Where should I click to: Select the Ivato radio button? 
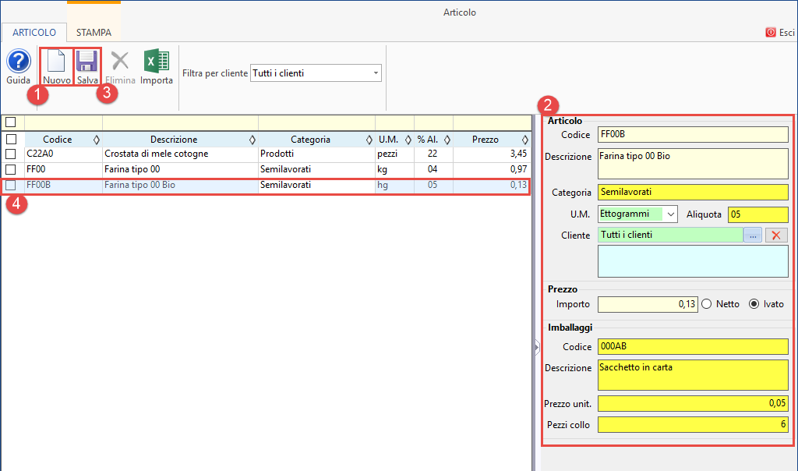coord(754,304)
